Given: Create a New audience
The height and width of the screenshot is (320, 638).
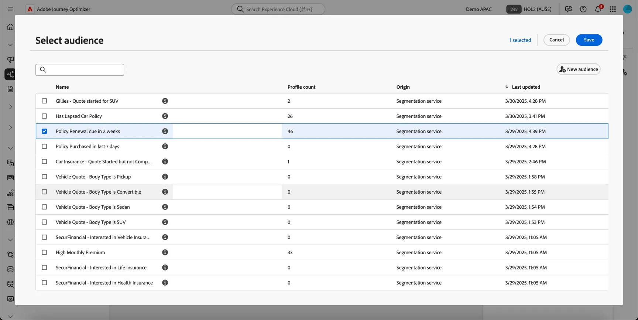Looking at the screenshot, I should coord(579,69).
